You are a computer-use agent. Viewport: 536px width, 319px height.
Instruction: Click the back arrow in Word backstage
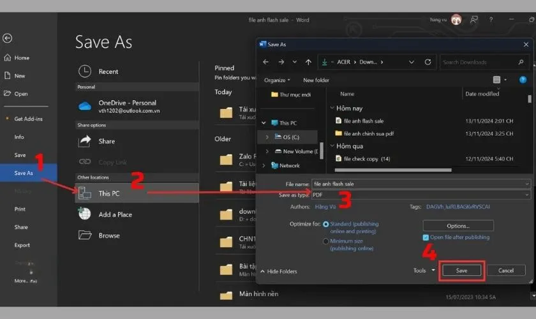point(7,38)
